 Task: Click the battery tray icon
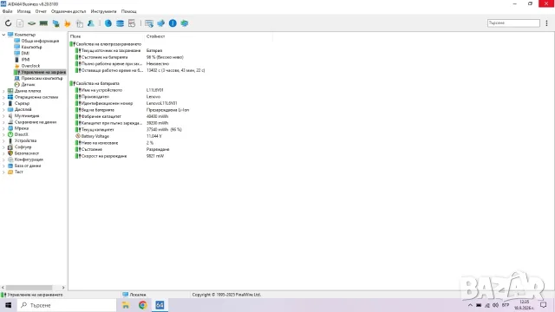(x=479, y=305)
